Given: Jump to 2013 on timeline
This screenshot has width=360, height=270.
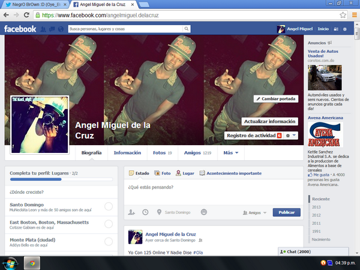Looking at the screenshot, I should point(316,207).
